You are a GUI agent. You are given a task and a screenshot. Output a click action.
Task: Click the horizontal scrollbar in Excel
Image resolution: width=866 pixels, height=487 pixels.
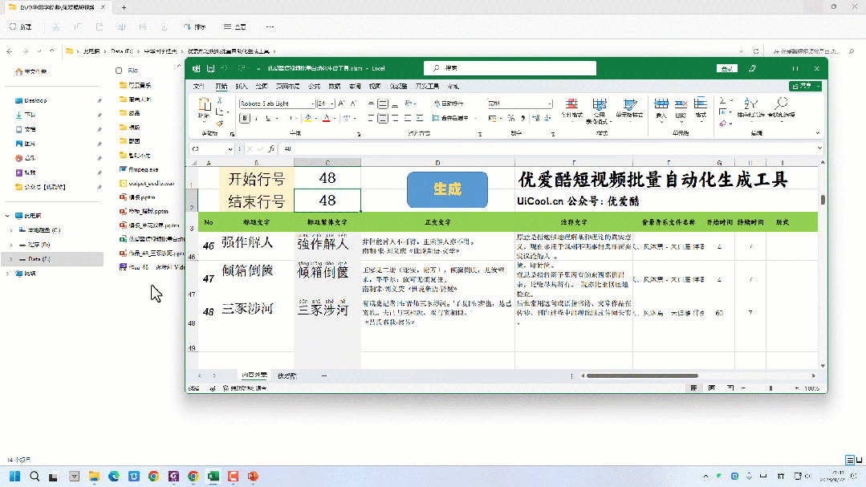click(642, 375)
